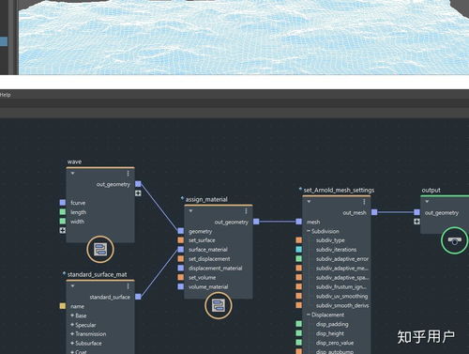Open the Help menu
469x354 pixels.
pos(5,95)
